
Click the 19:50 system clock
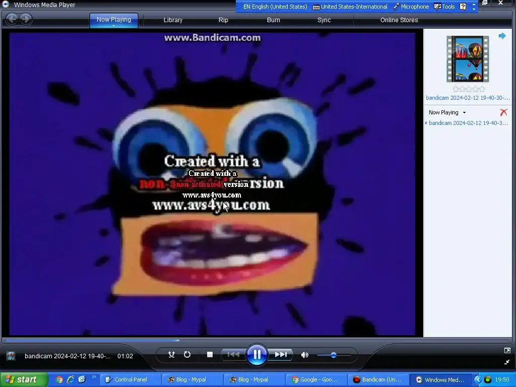coord(502,379)
